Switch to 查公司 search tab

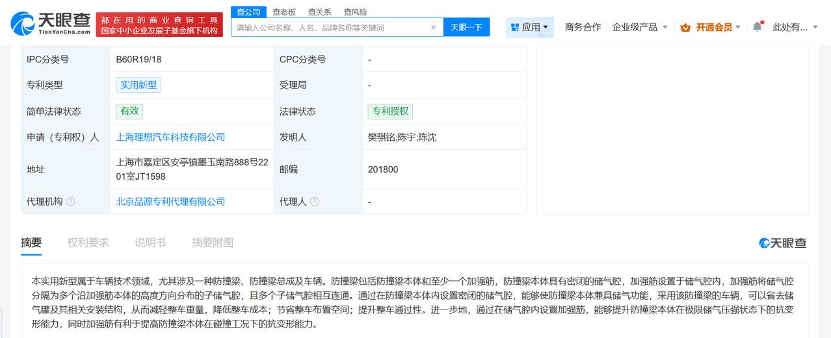pos(248,12)
